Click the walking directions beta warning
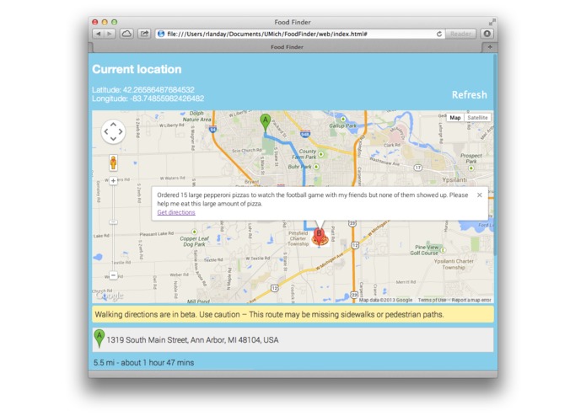Image resolution: width=586 pixels, height=416 pixels. [x=293, y=314]
